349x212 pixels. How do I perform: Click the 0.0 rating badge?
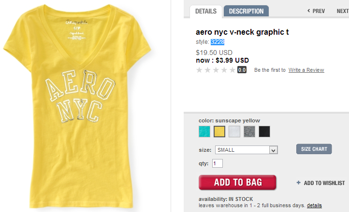[x=242, y=70]
